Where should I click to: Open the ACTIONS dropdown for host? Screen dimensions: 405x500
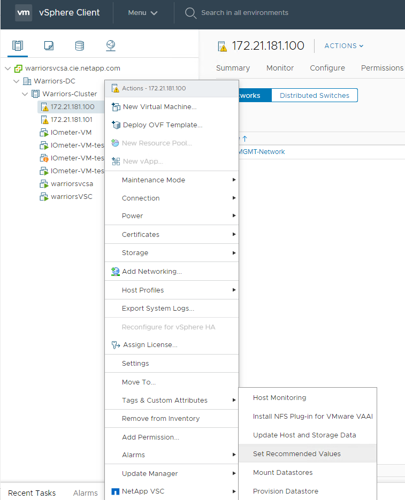tap(344, 46)
